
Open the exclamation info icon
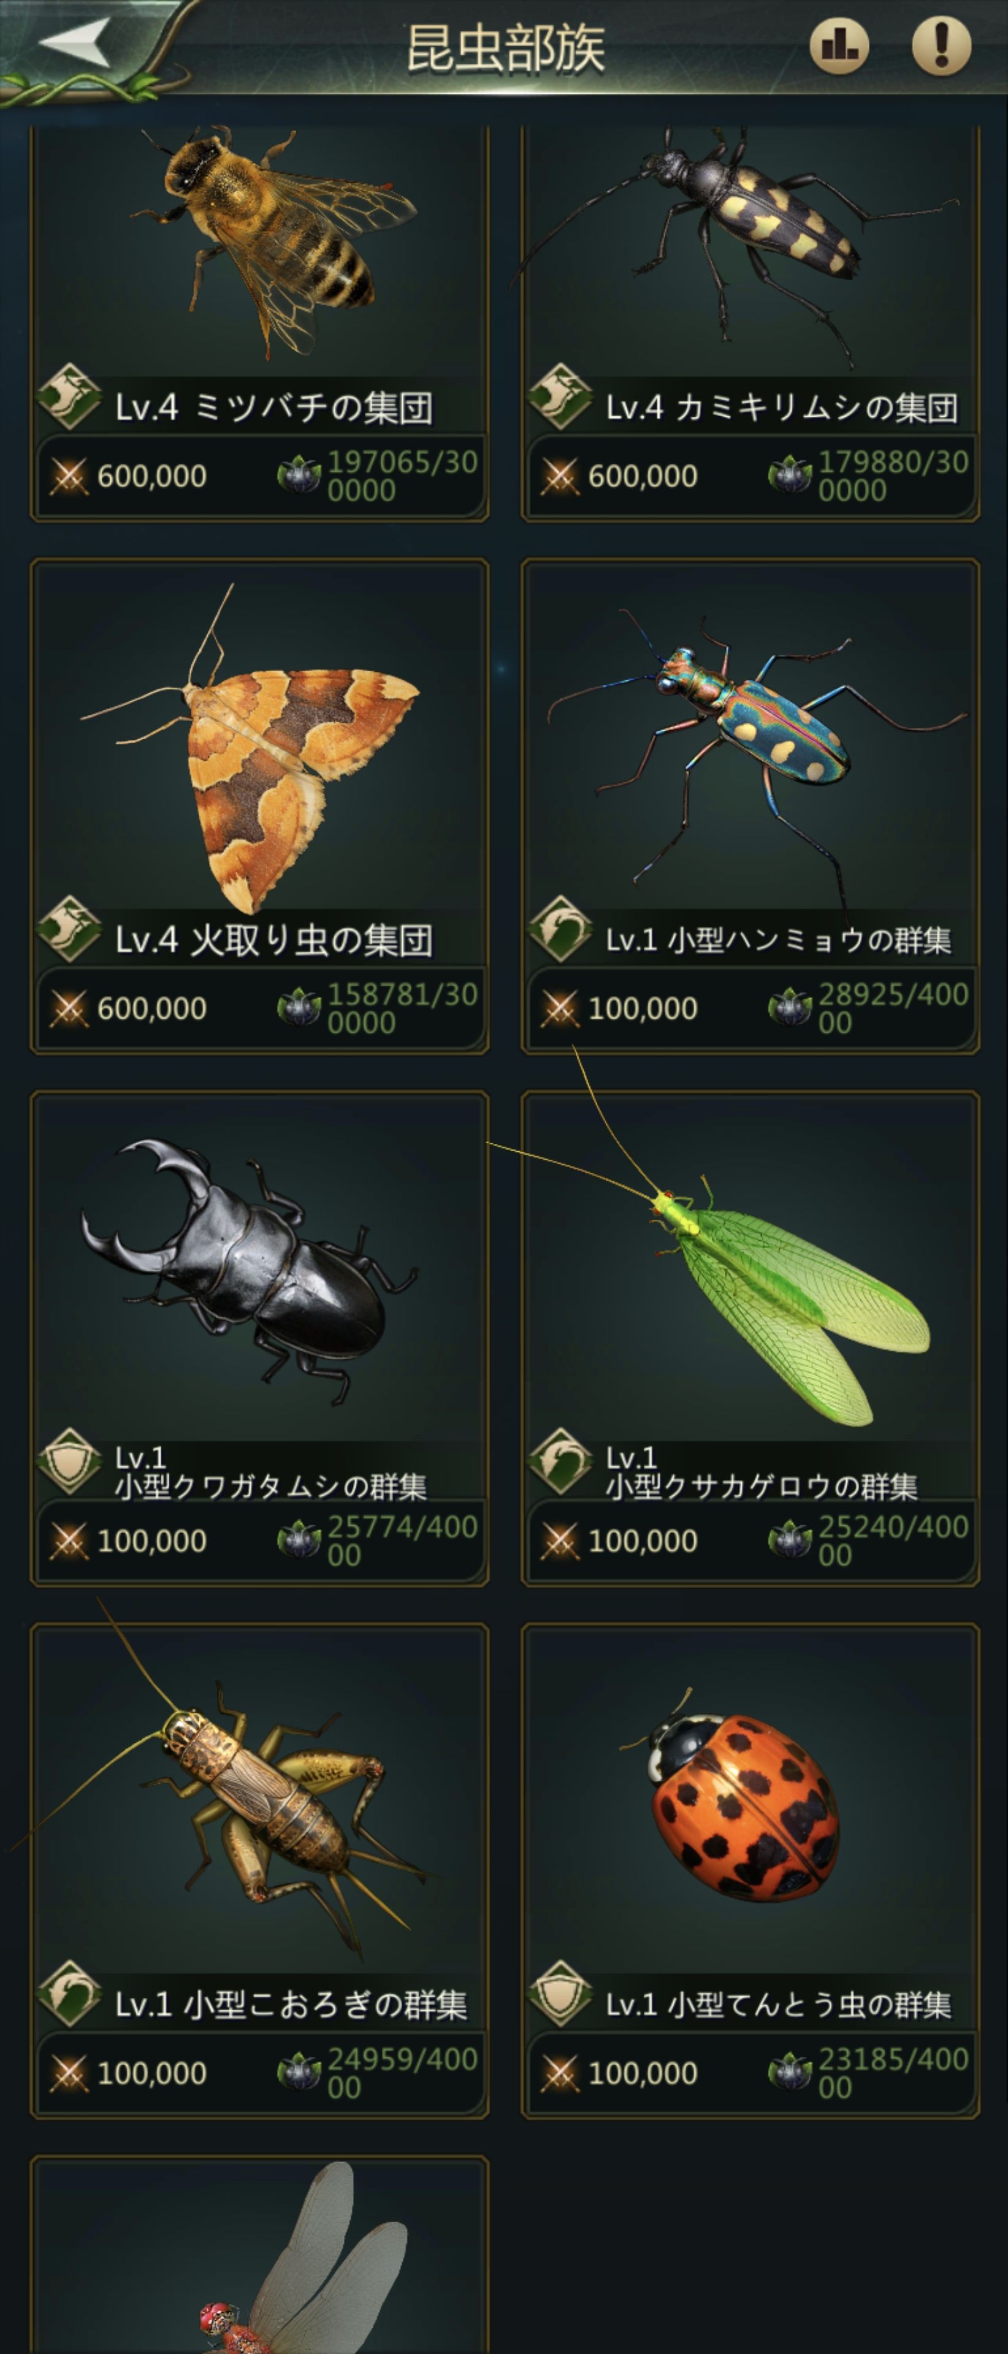click(941, 45)
